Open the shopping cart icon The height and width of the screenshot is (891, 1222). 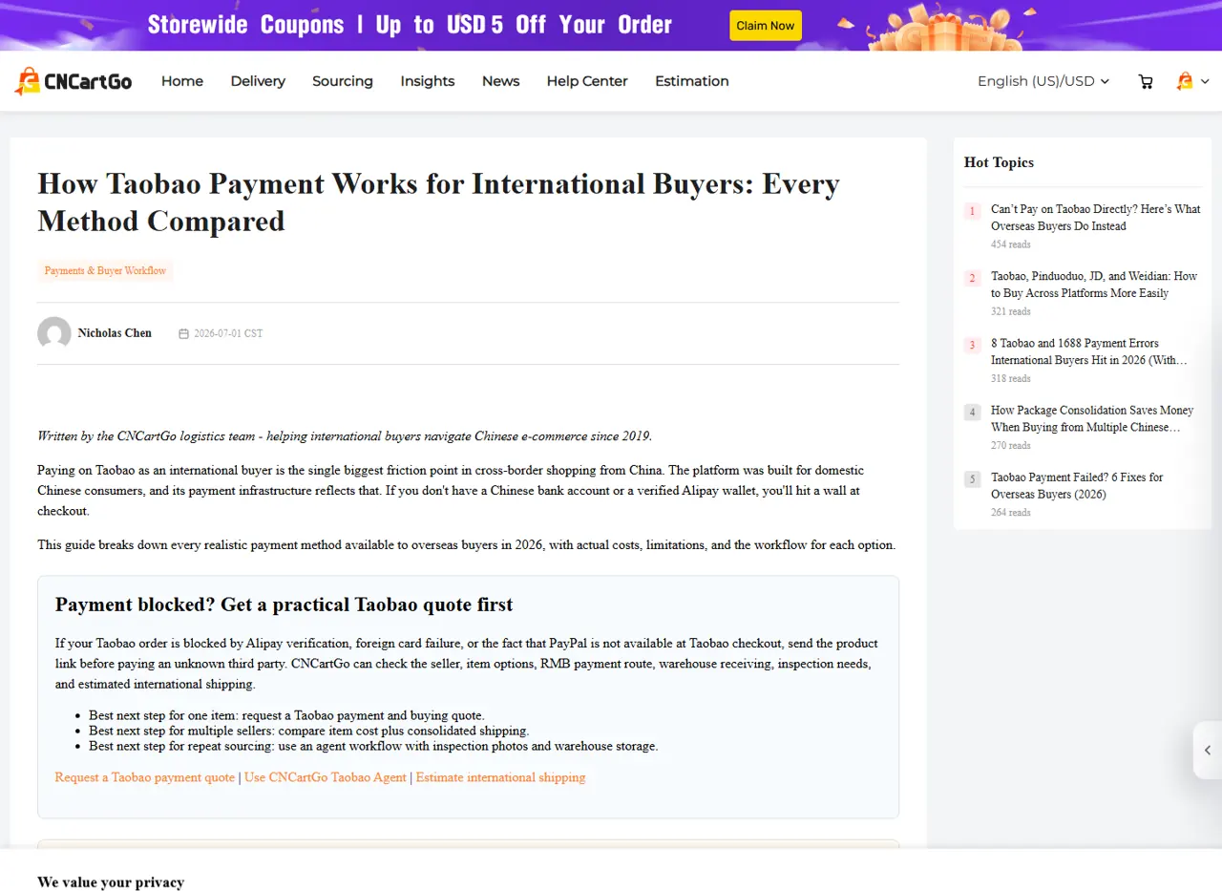pyautogui.click(x=1146, y=82)
